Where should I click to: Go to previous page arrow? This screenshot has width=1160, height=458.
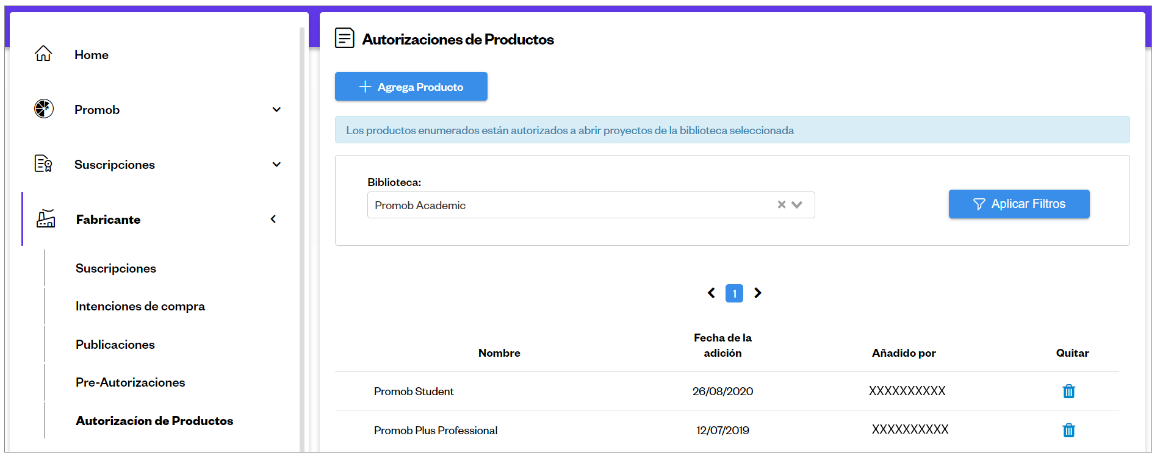[711, 293]
